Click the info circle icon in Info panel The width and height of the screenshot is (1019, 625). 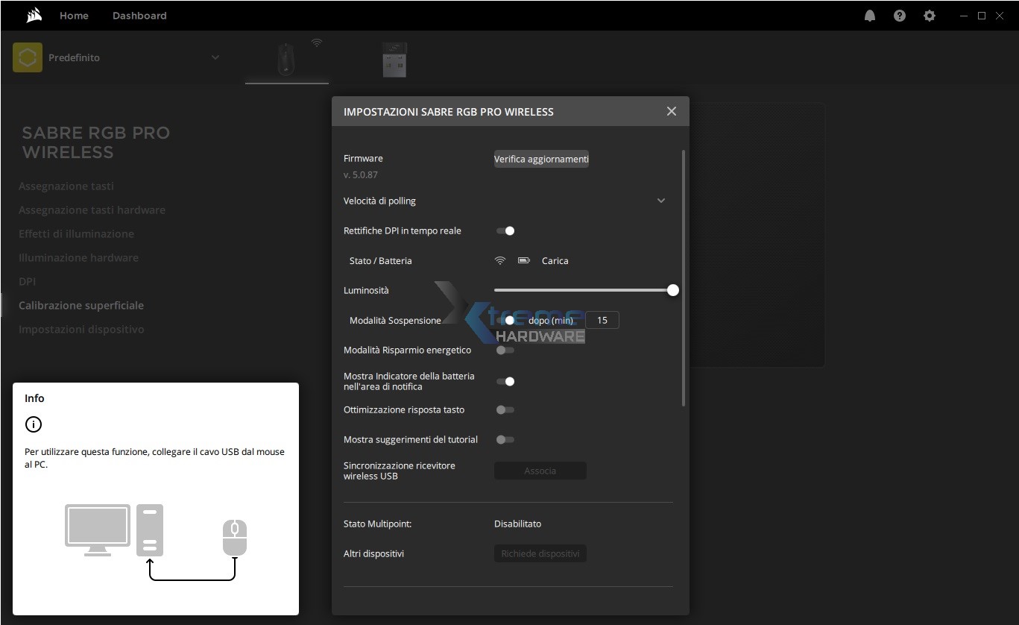click(34, 424)
